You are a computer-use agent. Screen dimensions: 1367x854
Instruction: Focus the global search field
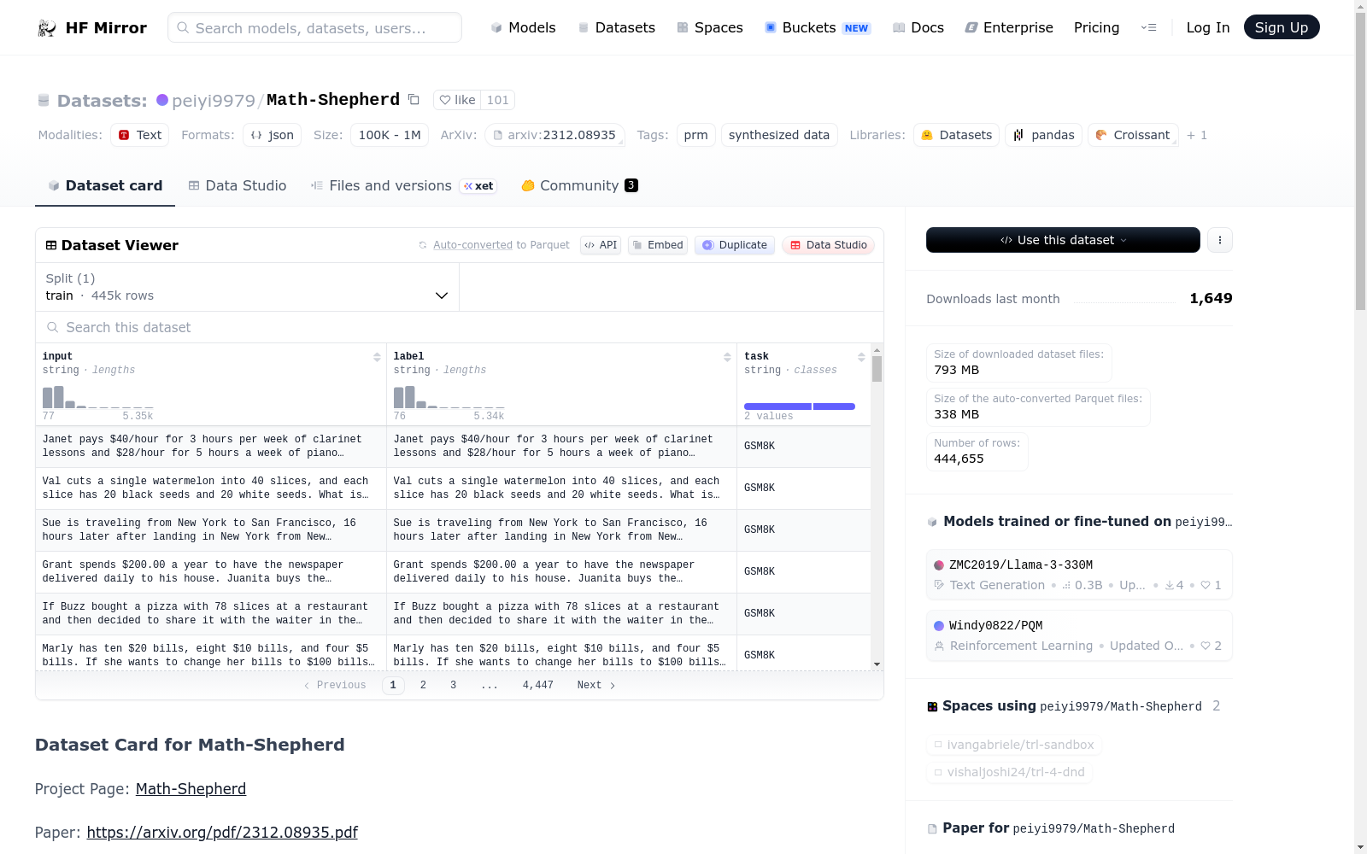coord(314,27)
